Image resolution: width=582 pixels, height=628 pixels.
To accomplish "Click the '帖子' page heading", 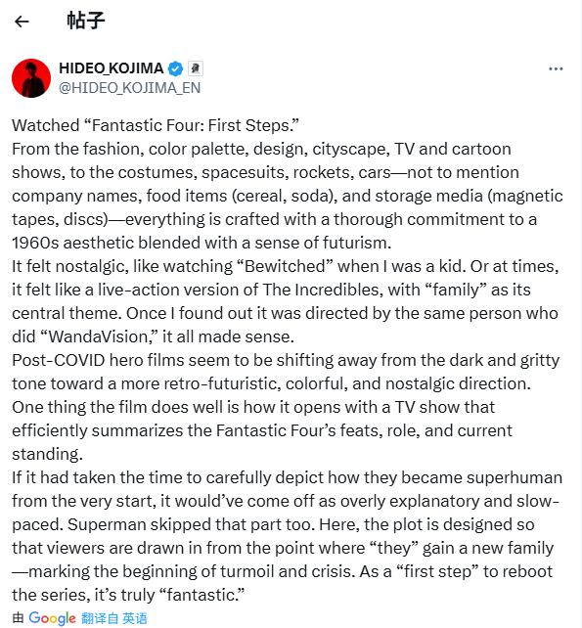I will pyautogui.click(x=86, y=21).
